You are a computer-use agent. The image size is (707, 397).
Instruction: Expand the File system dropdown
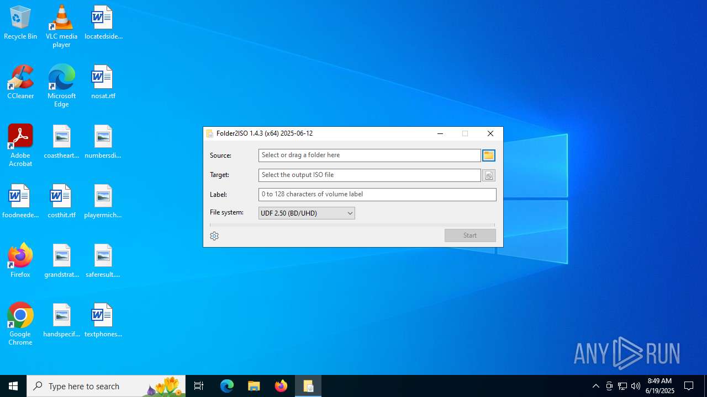tap(307, 213)
